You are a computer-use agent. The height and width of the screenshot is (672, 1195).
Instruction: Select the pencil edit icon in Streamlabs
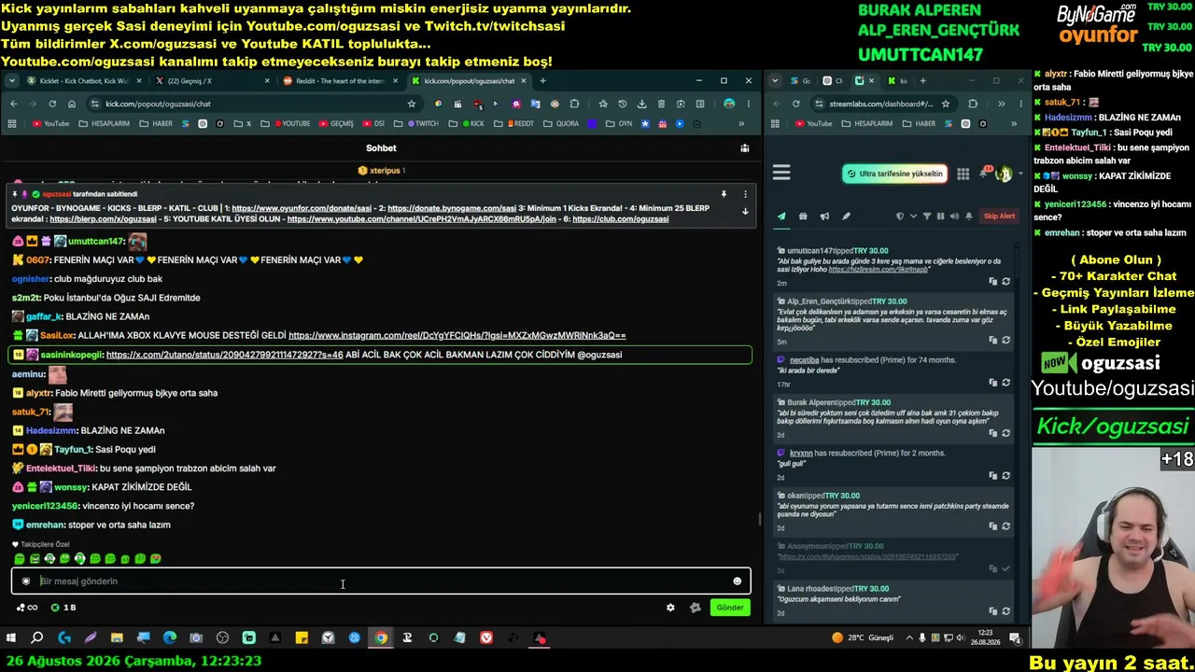point(846,217)
